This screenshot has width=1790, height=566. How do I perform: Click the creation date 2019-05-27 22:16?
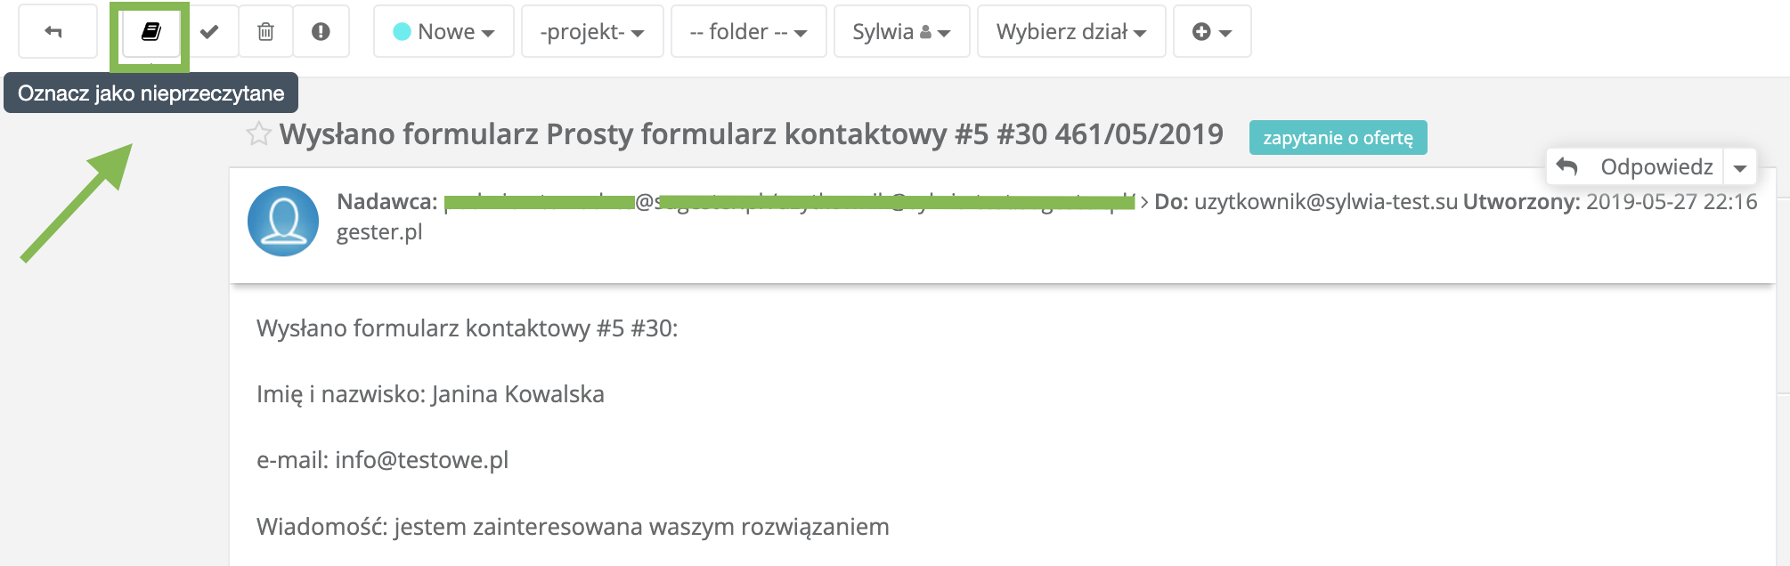point(1671,202)
